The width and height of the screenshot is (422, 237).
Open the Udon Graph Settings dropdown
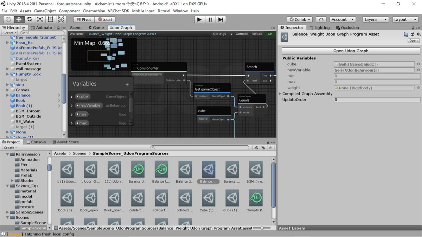(x=223, y=34)
